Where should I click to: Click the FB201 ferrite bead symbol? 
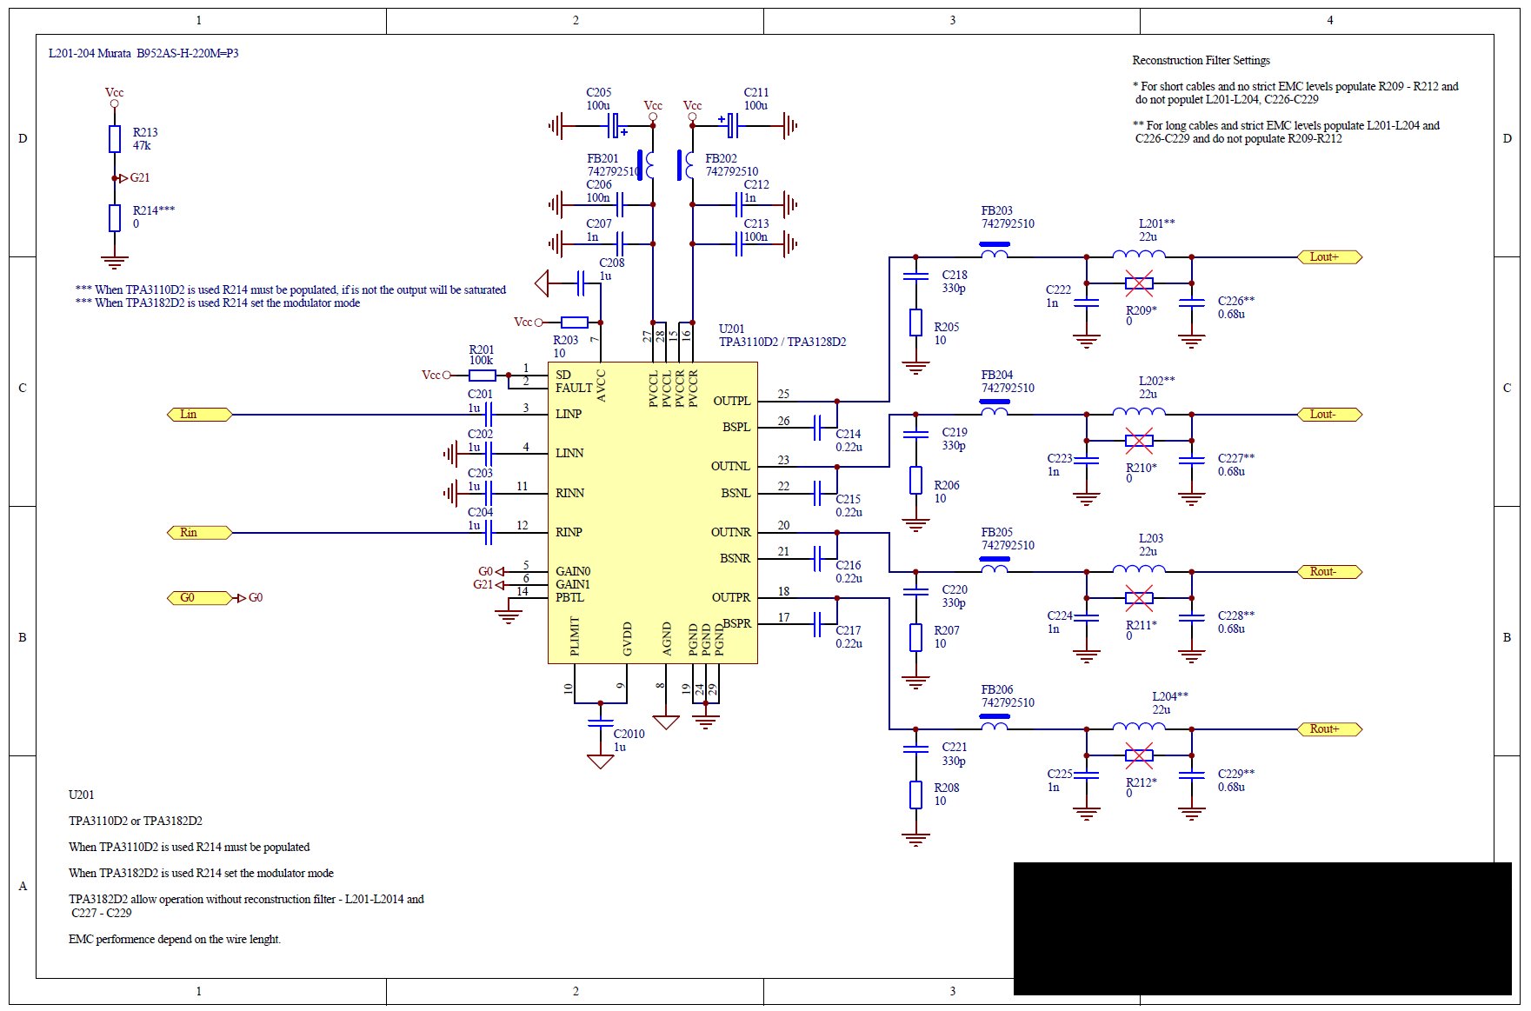(x=646, y=165)
